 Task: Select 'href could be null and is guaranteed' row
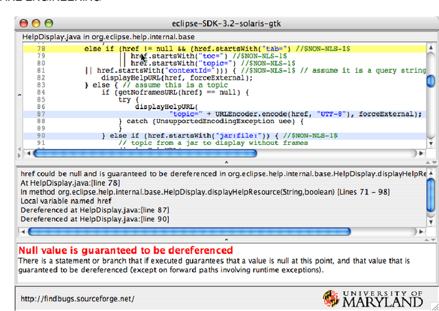pos(223,174)
